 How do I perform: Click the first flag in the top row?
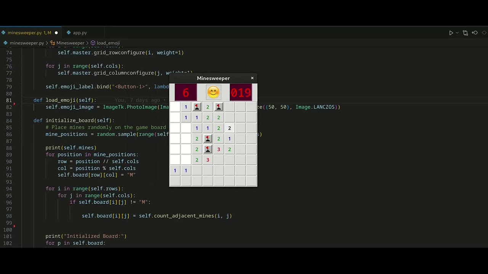[x=197, y=107]
